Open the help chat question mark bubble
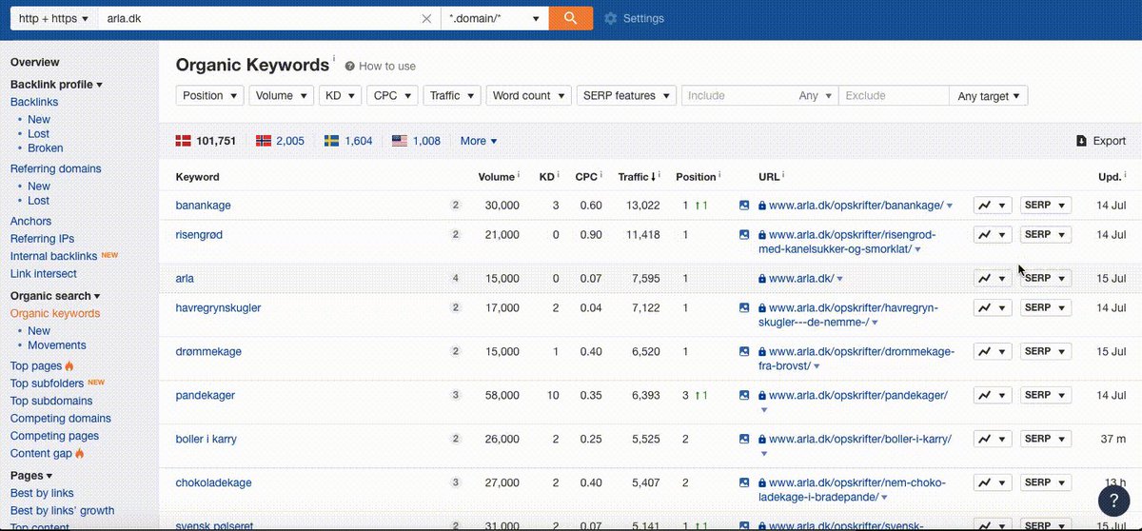Screen dimensions: 1142x531 tap(1113, 501)
